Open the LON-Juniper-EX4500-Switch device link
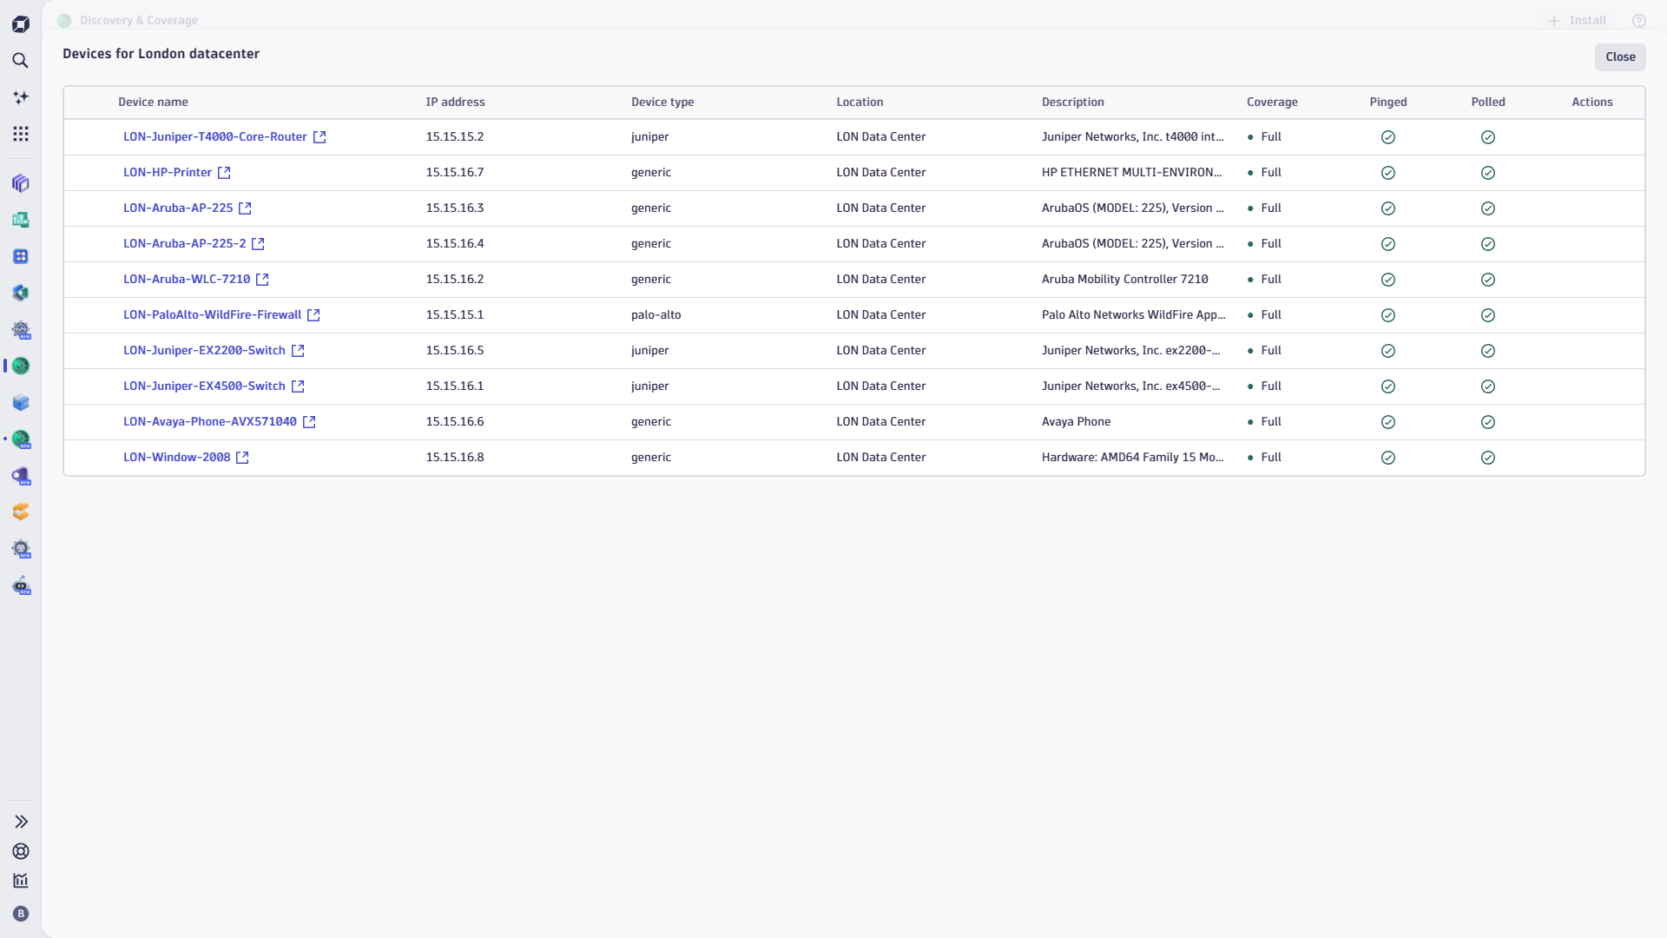This screenshot has height=938, width=1667. [x=204, y=386]
